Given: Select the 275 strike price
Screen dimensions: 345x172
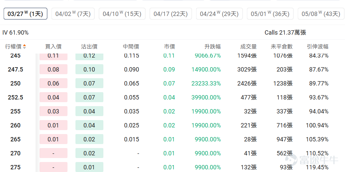Looking at the screenshot, I should (x=15, y=167).
